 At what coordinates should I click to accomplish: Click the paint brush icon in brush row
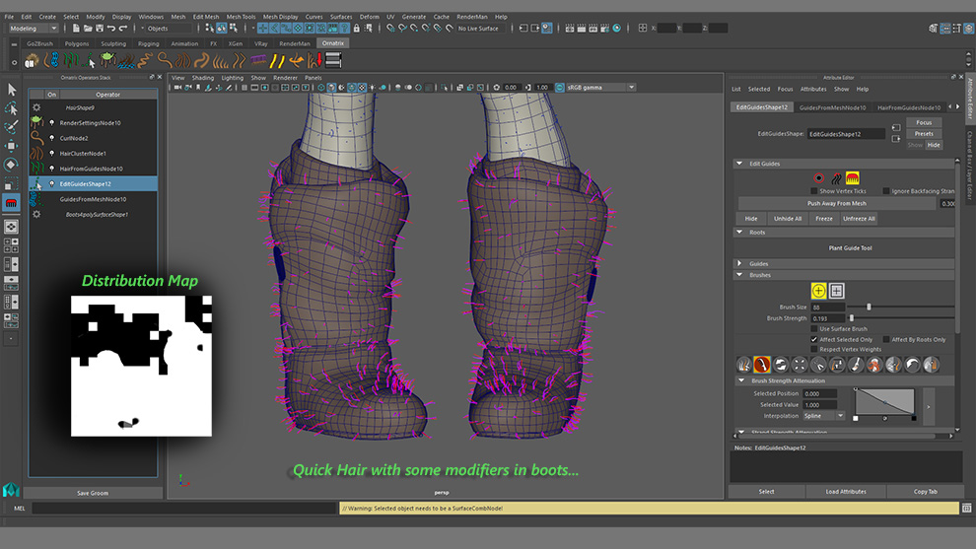[x=856, y=365]
